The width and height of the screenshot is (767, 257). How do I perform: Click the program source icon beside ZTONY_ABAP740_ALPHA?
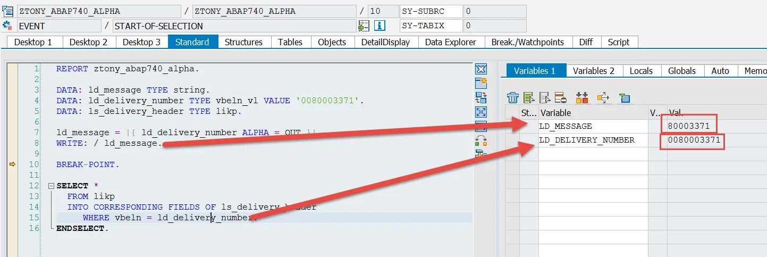pyautogui.click(x=7, y=11)
